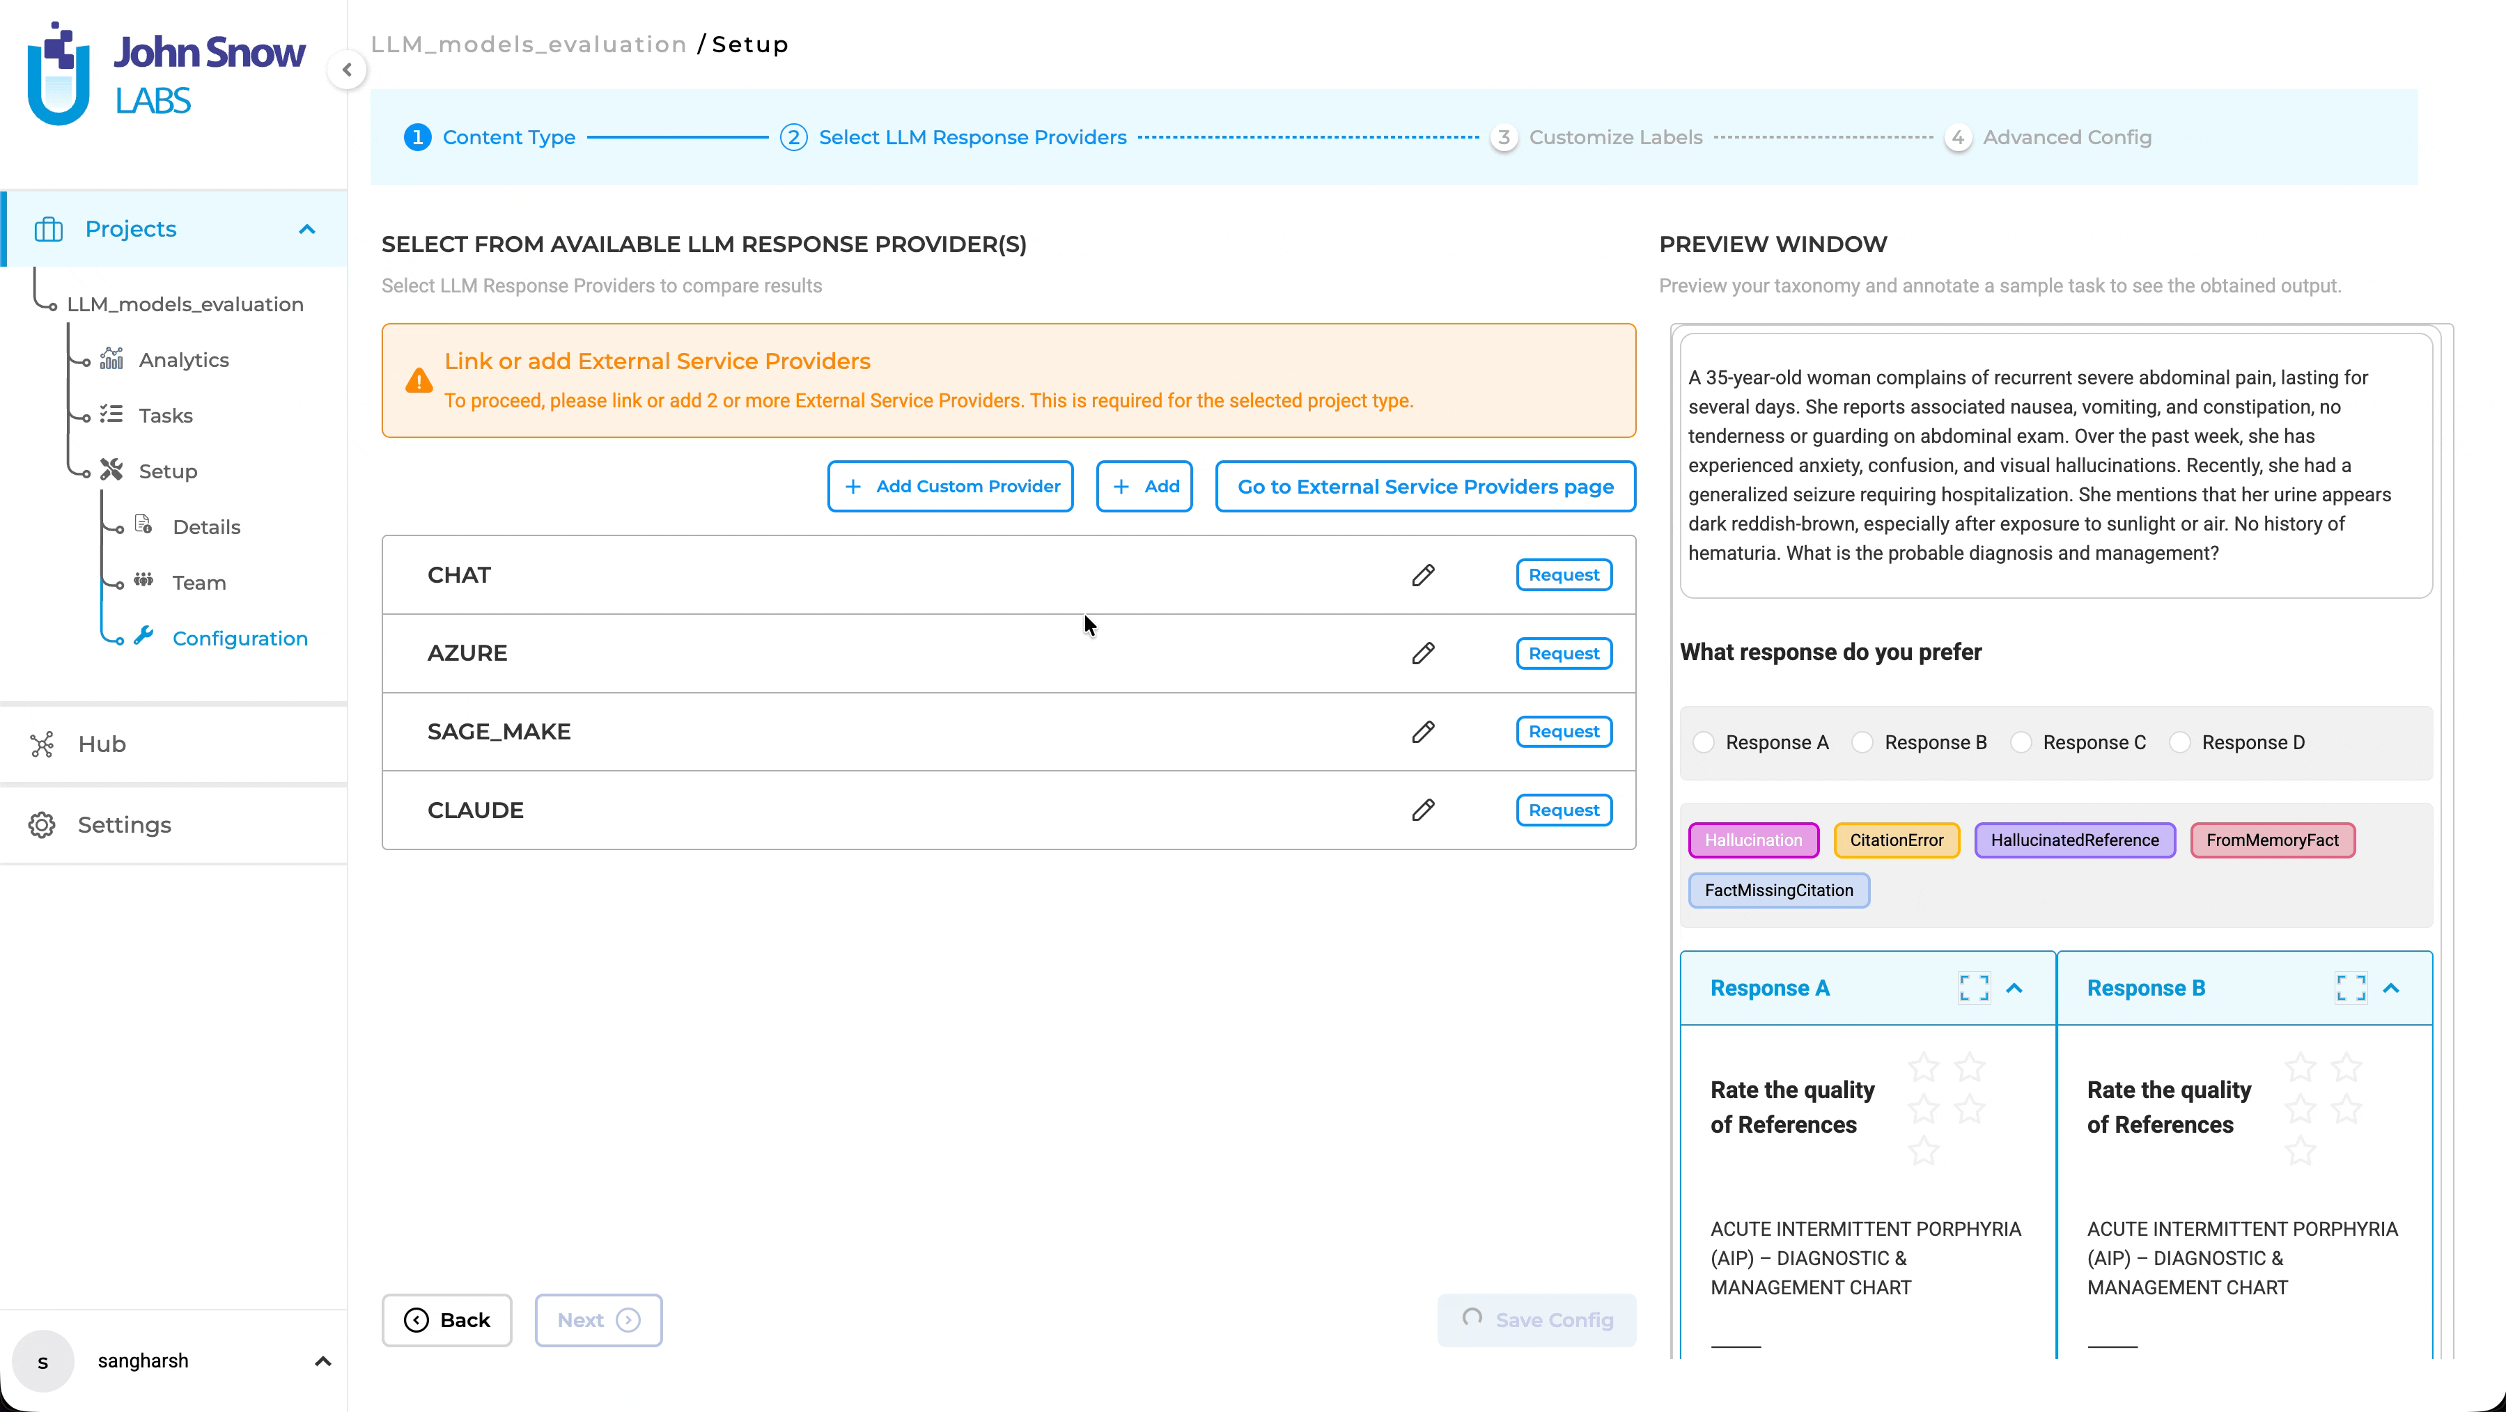The image size is (2506, 1412).
Task: Expand Response A to fullscreen
Action: tap(1973, 988)
